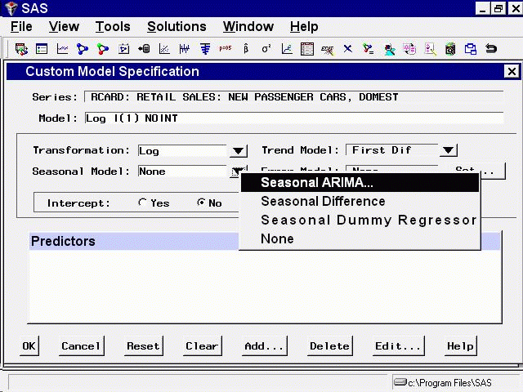
Task: Click the Transformation Log field
Action: (x=182, y=150)
